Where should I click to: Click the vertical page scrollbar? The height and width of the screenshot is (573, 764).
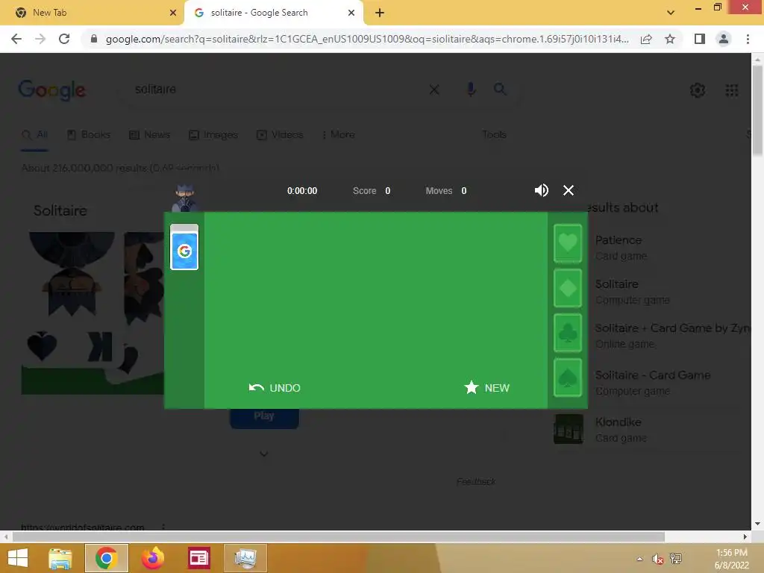tap(757, 111)
